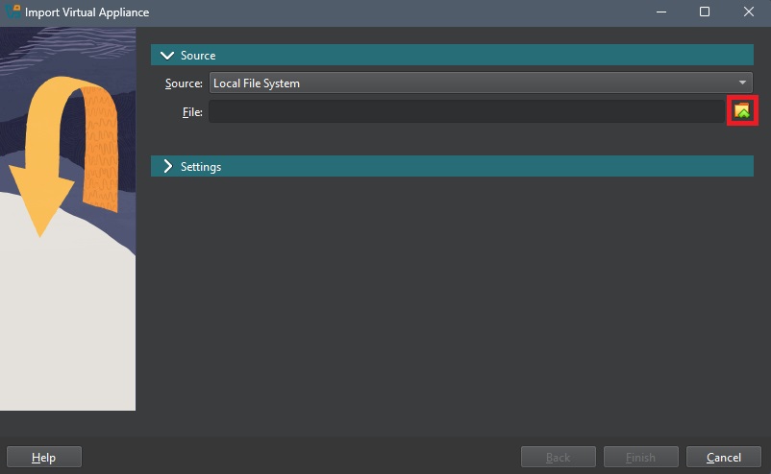Screen dimensions: 771x474
Task: Expand the Settings section chevron
Action: pos(167,167)
